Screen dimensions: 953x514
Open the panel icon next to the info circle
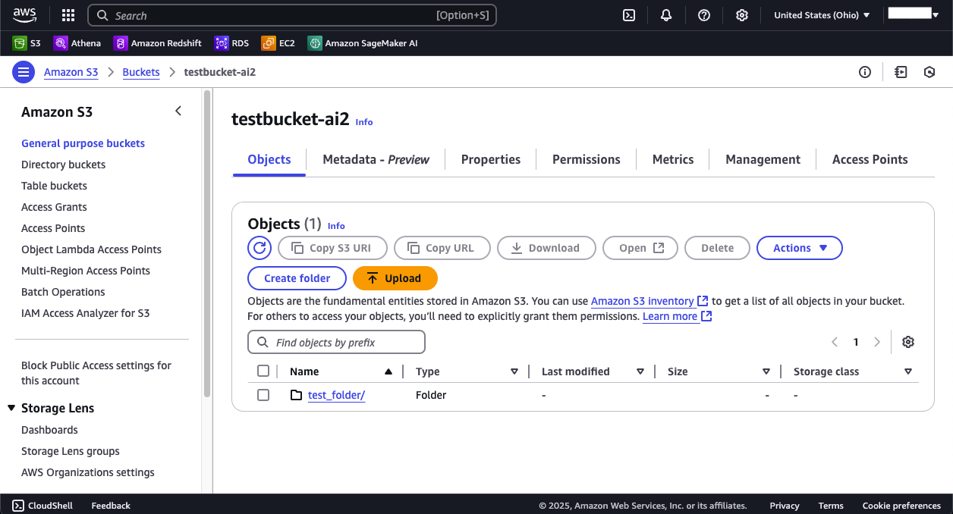(x=901, y=72)
